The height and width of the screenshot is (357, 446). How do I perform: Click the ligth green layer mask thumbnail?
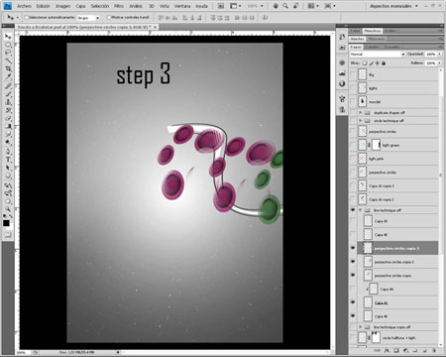(x=376, y=145)
